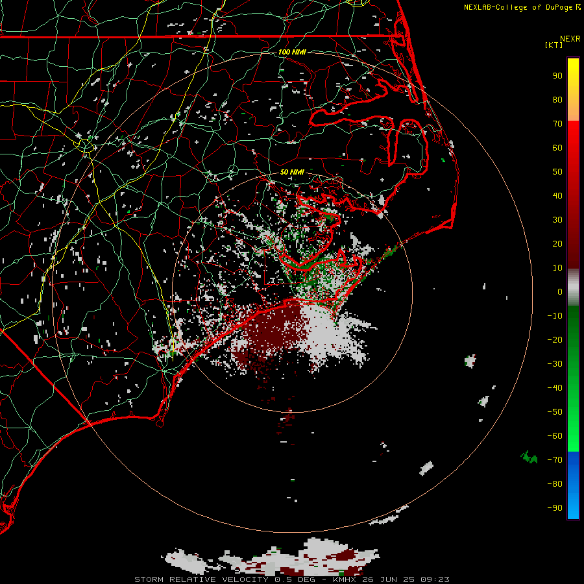The width and height of the screenshot is (584, 584).
Task: Select the -80 value on velocity scale
Action: pyautogui.click(x=555, y=484)
